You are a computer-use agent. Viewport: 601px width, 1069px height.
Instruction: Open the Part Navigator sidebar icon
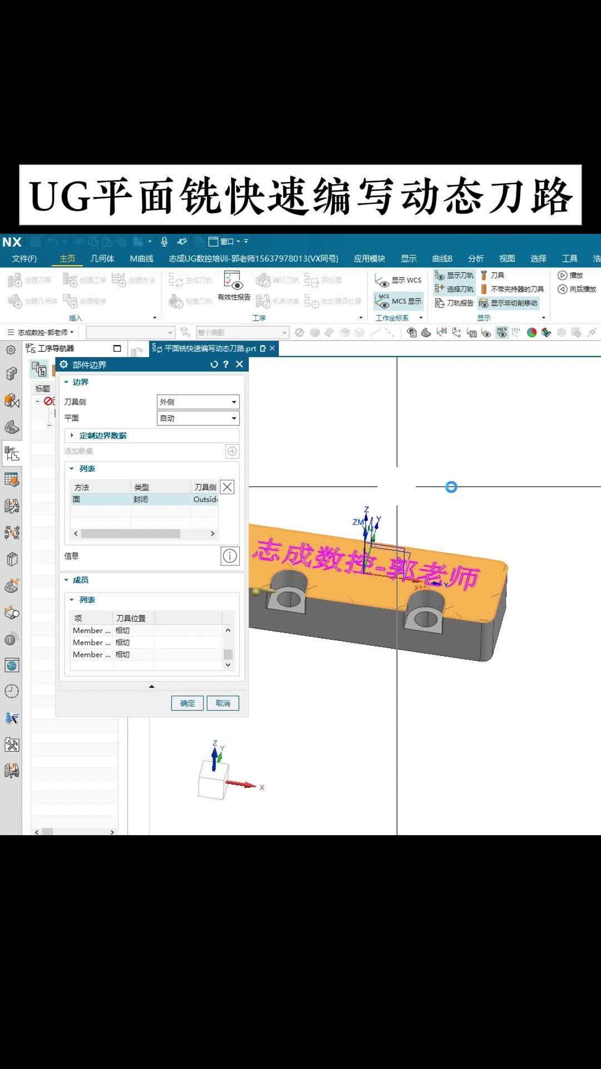tap(12, 428)
